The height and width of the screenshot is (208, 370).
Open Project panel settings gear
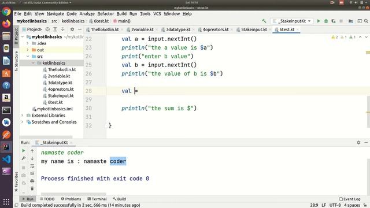[x=72, y=29]
